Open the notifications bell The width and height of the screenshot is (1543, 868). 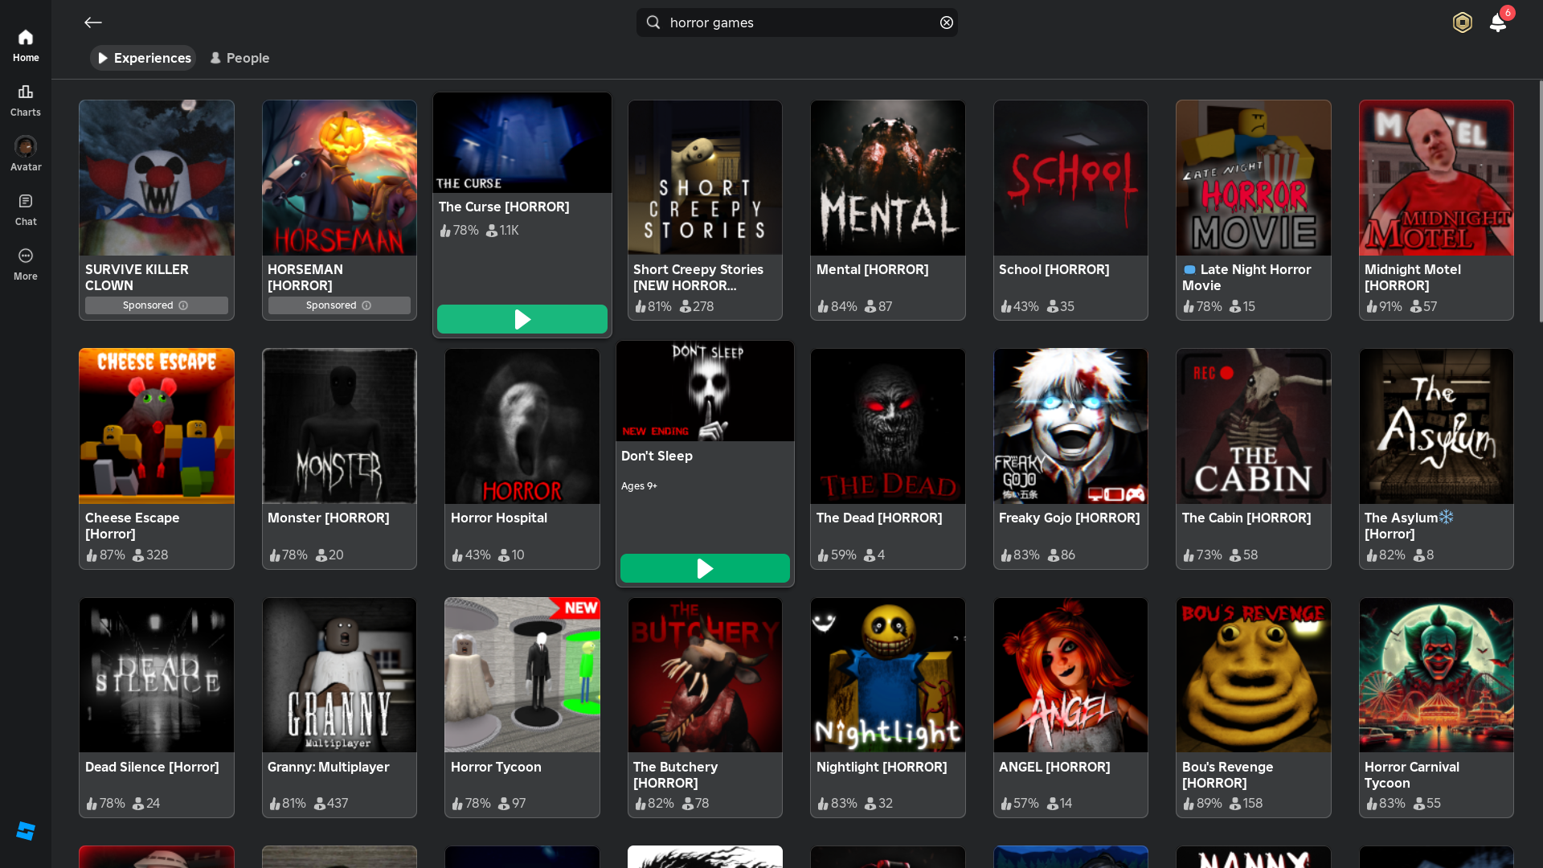1498,23
